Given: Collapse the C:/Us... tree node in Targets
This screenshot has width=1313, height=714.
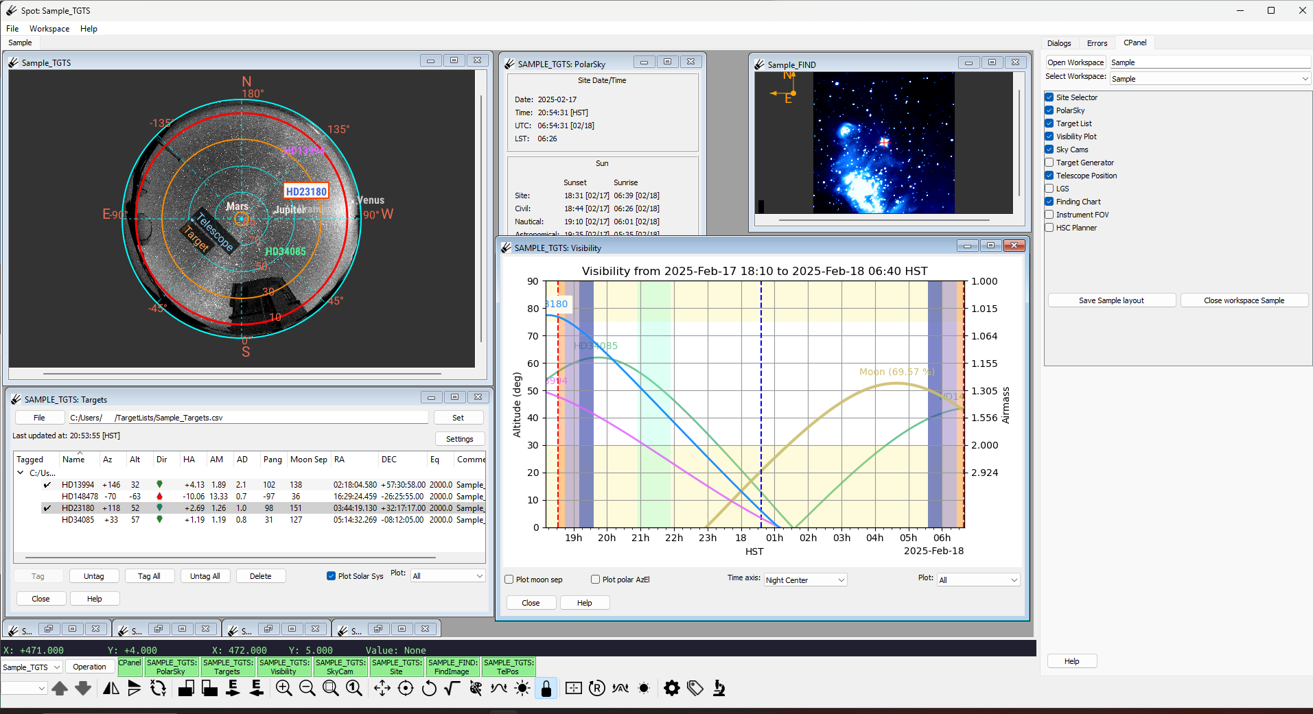Looking at the screenshot, I should tap(21, 473).
